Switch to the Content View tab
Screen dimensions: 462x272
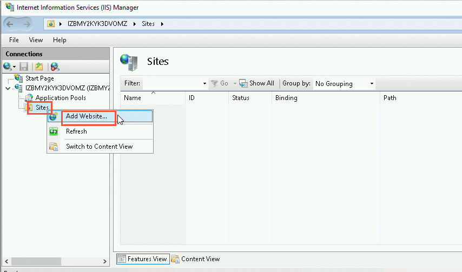pos(196,259)
